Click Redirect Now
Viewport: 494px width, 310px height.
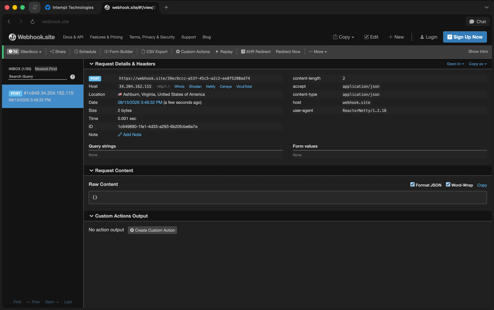pos(288,52)
